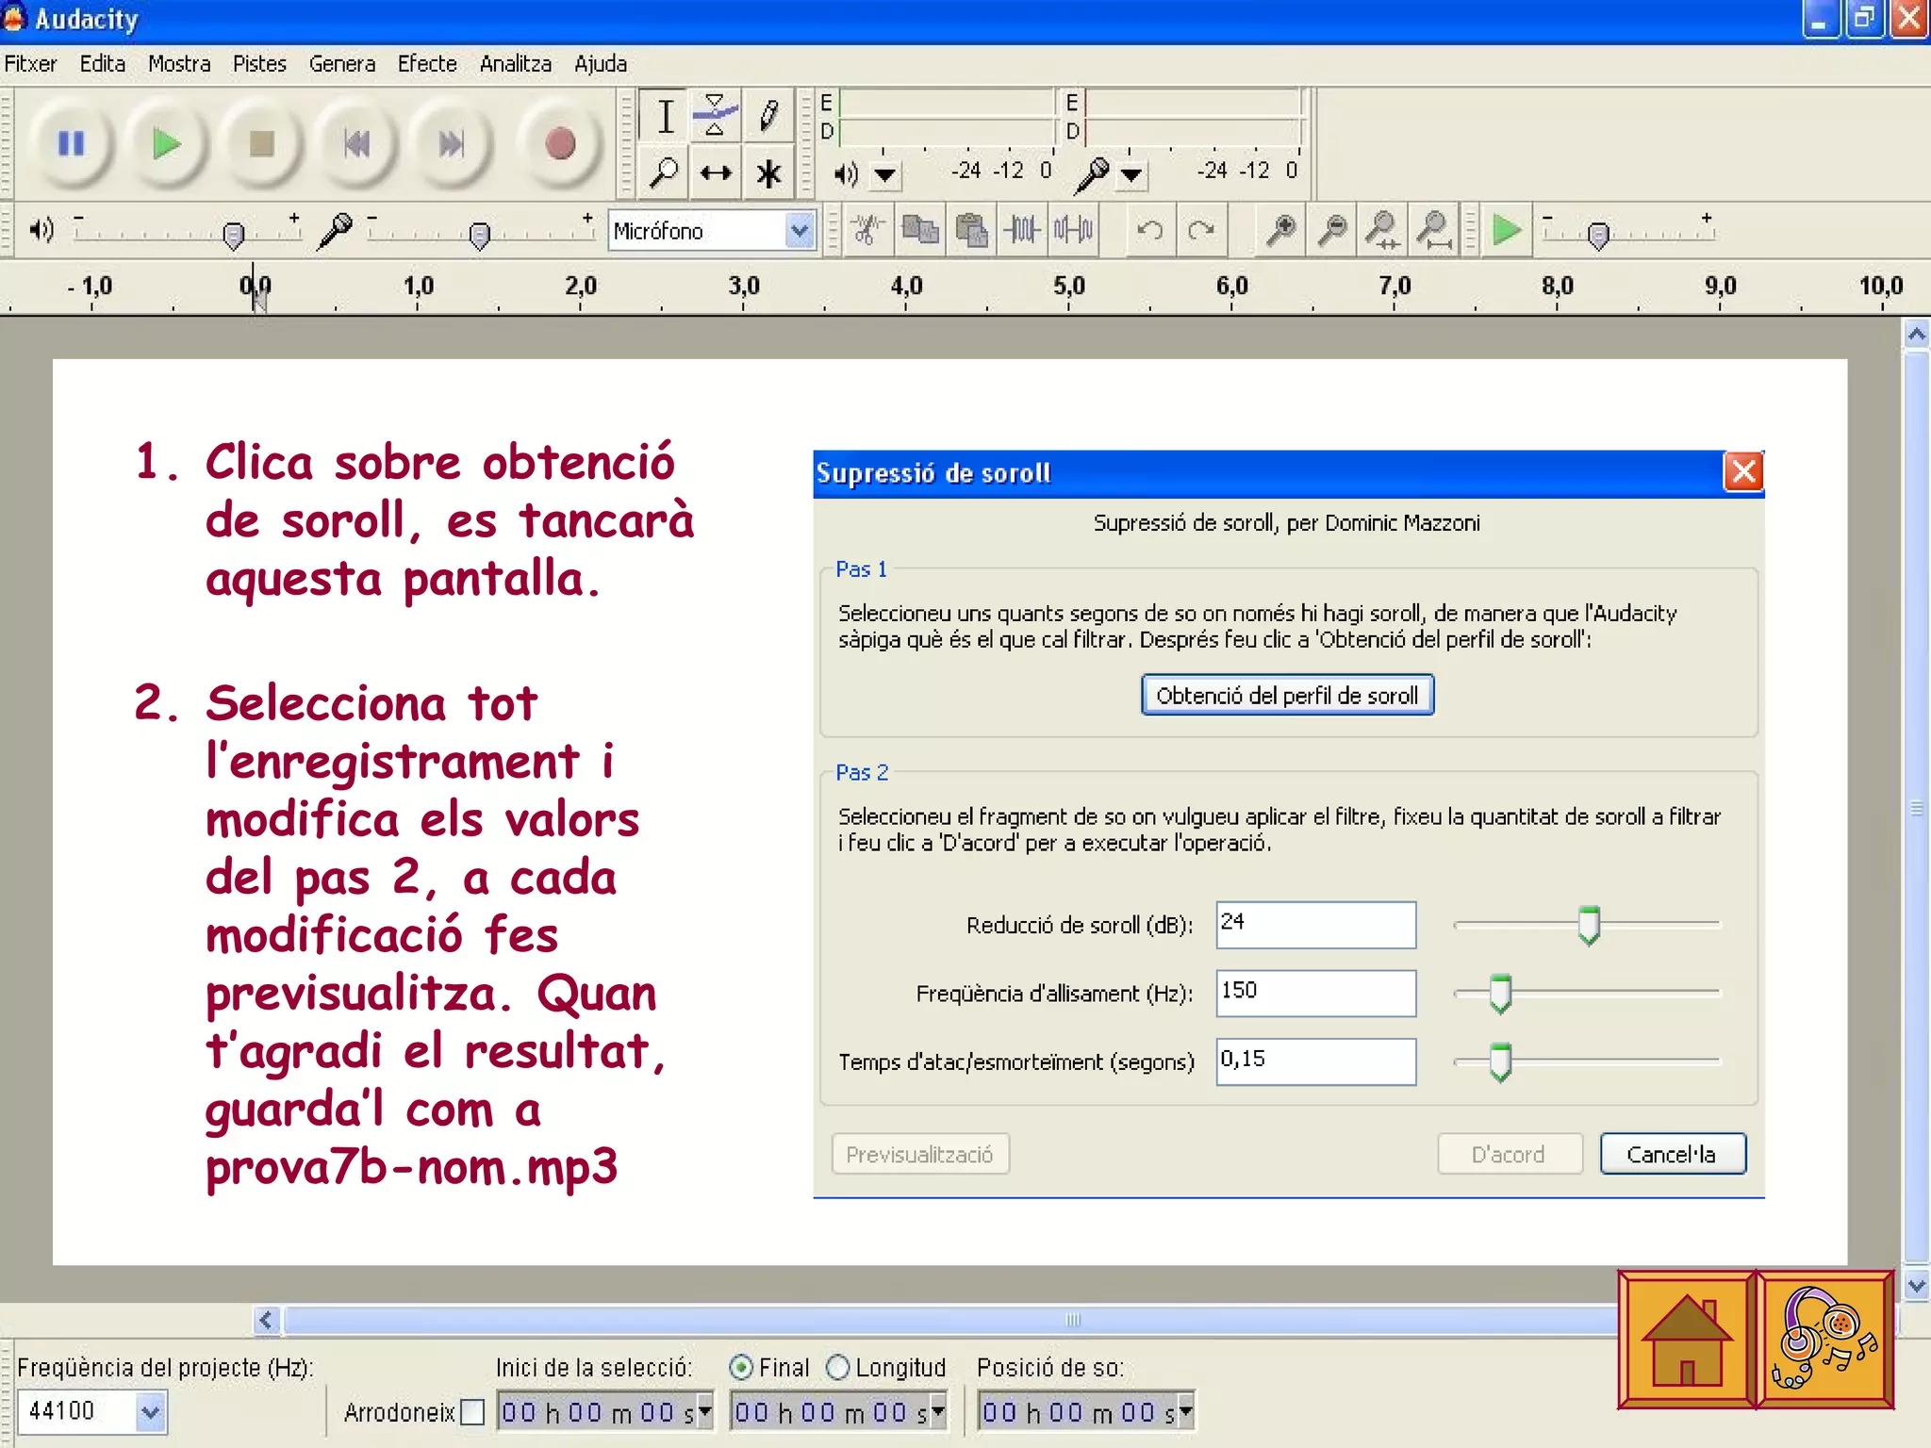1931x1448 pixels.
Task: Click the D'acord button
Action: [1509, 1154]
